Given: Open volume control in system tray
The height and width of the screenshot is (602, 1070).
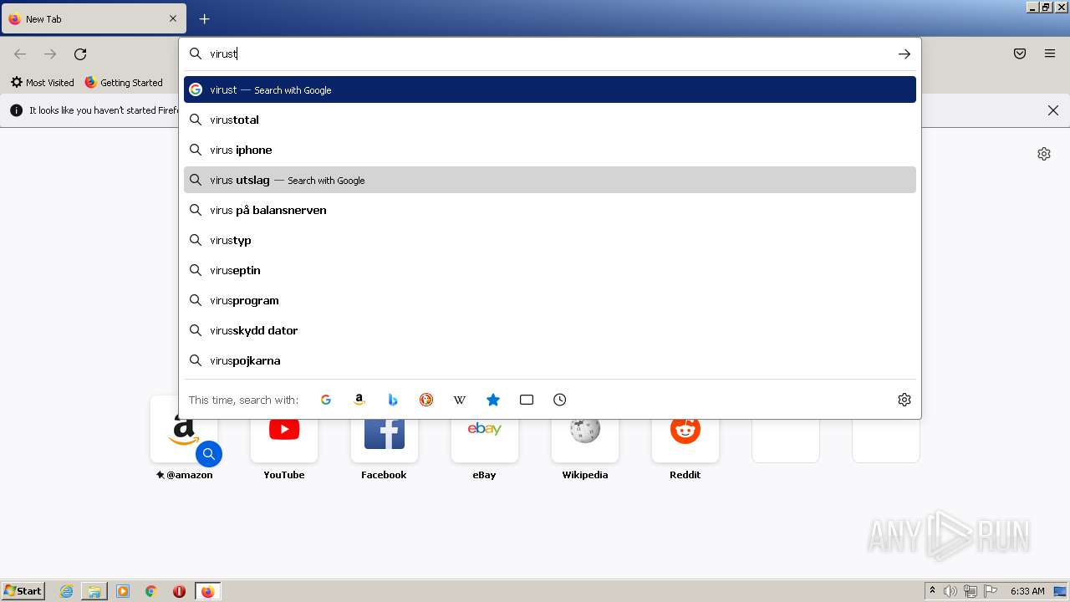Looking at the screenshot, I should [x=950, y=591].
